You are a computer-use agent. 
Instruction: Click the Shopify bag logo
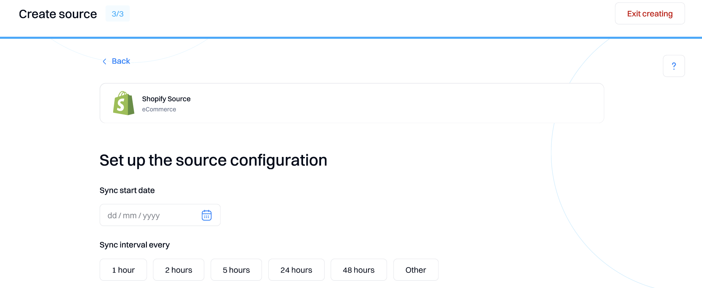[x=124, y=103]
